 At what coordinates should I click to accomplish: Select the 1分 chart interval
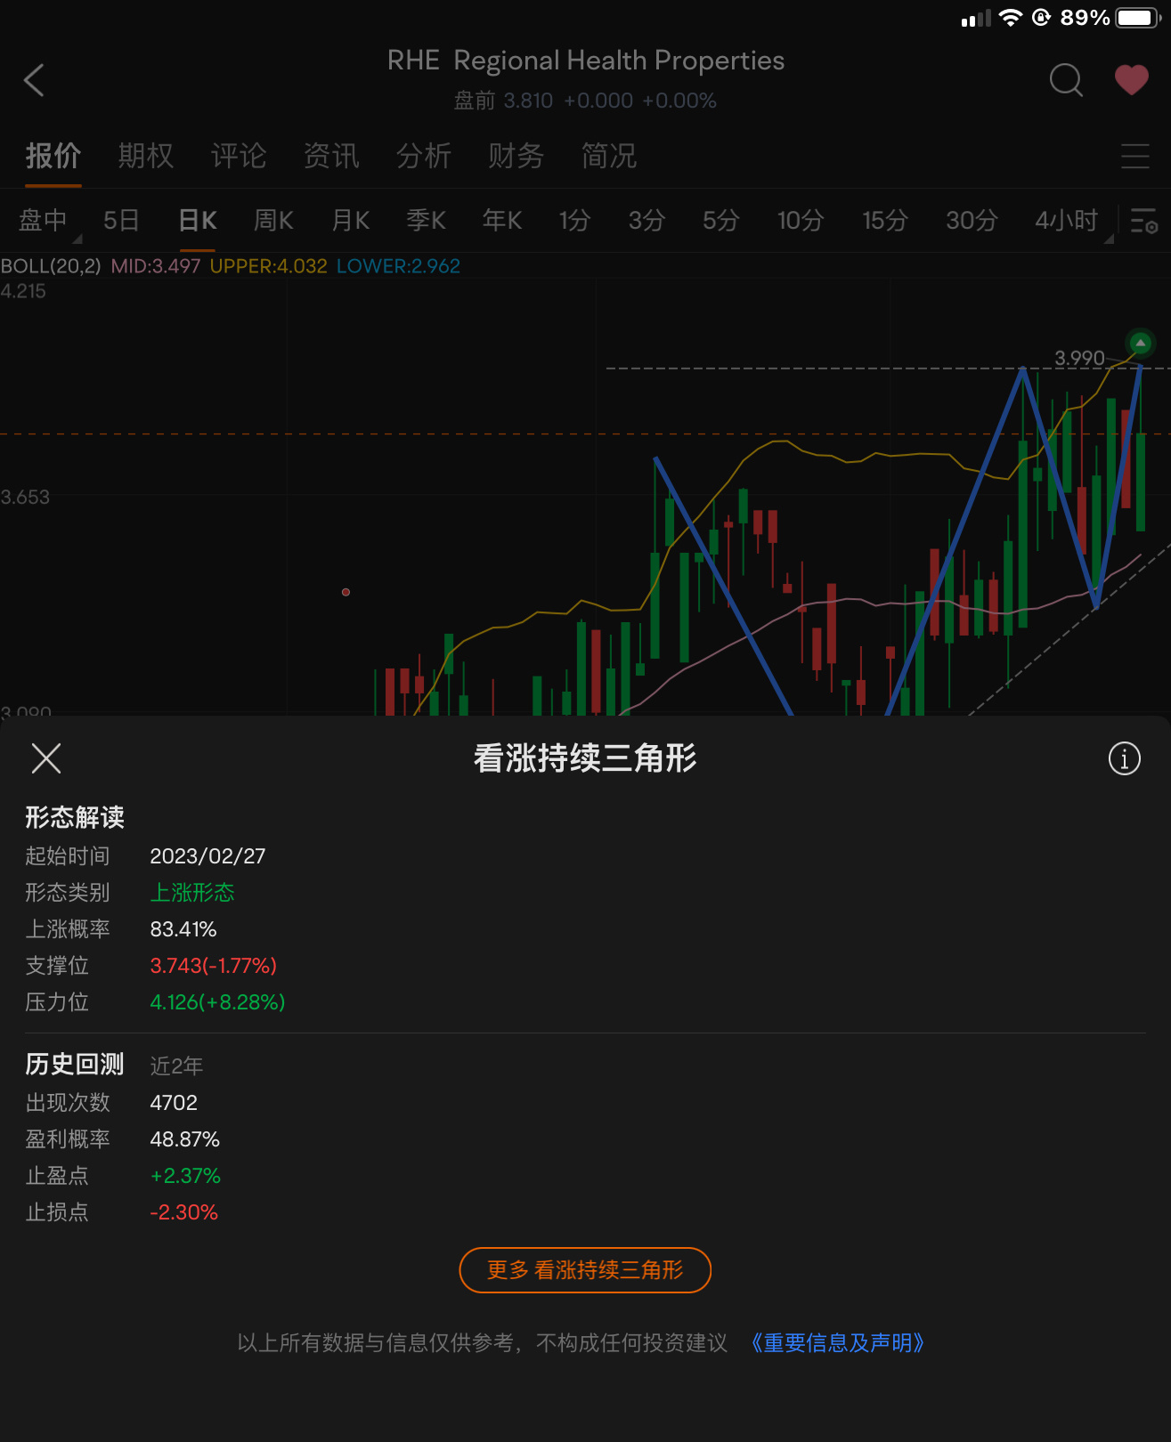(574, 220)
